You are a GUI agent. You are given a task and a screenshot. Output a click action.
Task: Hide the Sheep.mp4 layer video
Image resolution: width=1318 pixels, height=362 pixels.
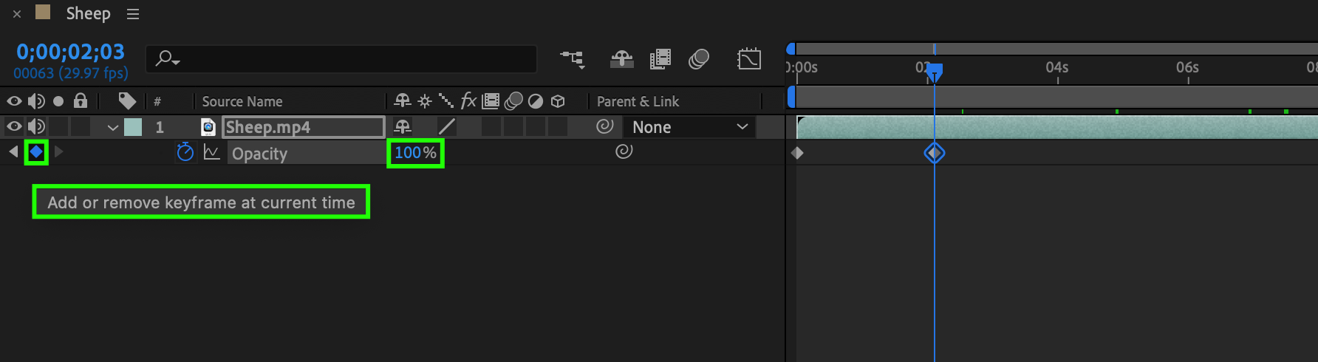pos(14,126)
